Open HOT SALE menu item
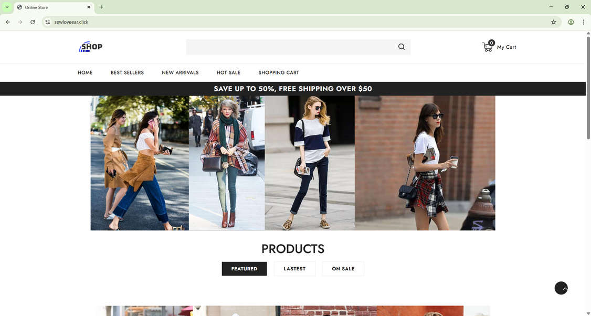The height and width of the screenshot is (316, 591). 228,72
